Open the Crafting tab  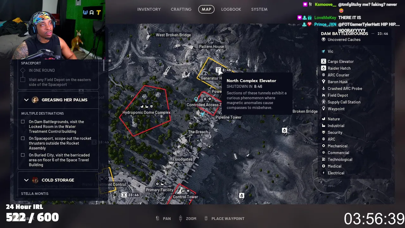181,9
